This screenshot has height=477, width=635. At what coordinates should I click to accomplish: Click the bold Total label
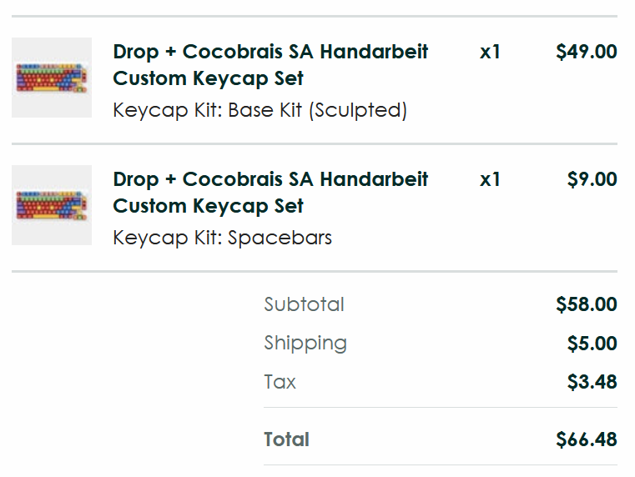pos(286,439)
